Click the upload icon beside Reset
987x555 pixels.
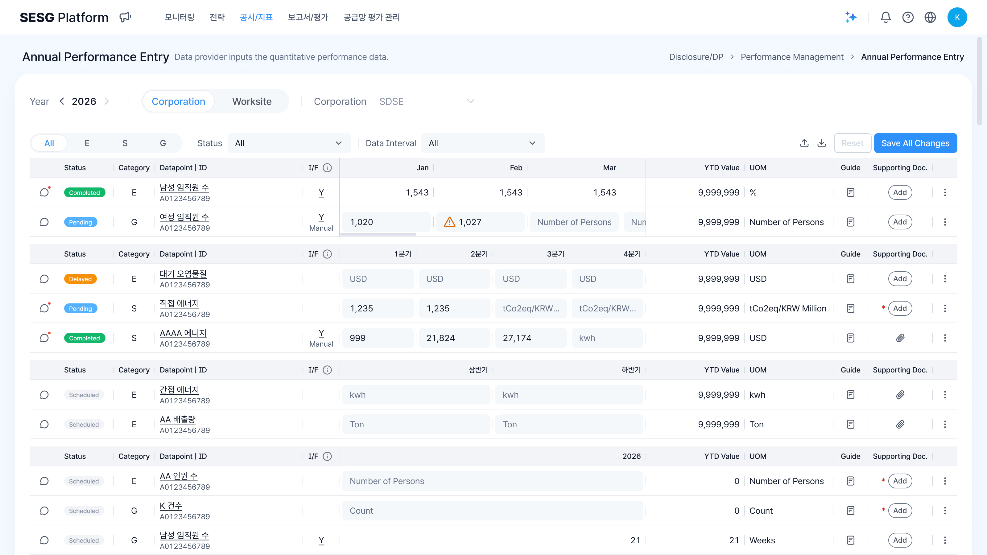coord(804,143)
